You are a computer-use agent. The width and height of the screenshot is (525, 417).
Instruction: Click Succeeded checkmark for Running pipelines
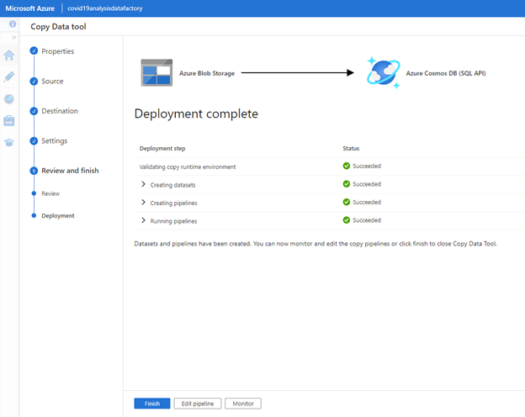tap(347, 220)
